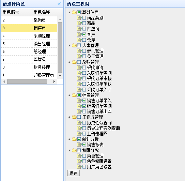
Task: Click the folder icon beside 人事管理
Action: point(74,45)
